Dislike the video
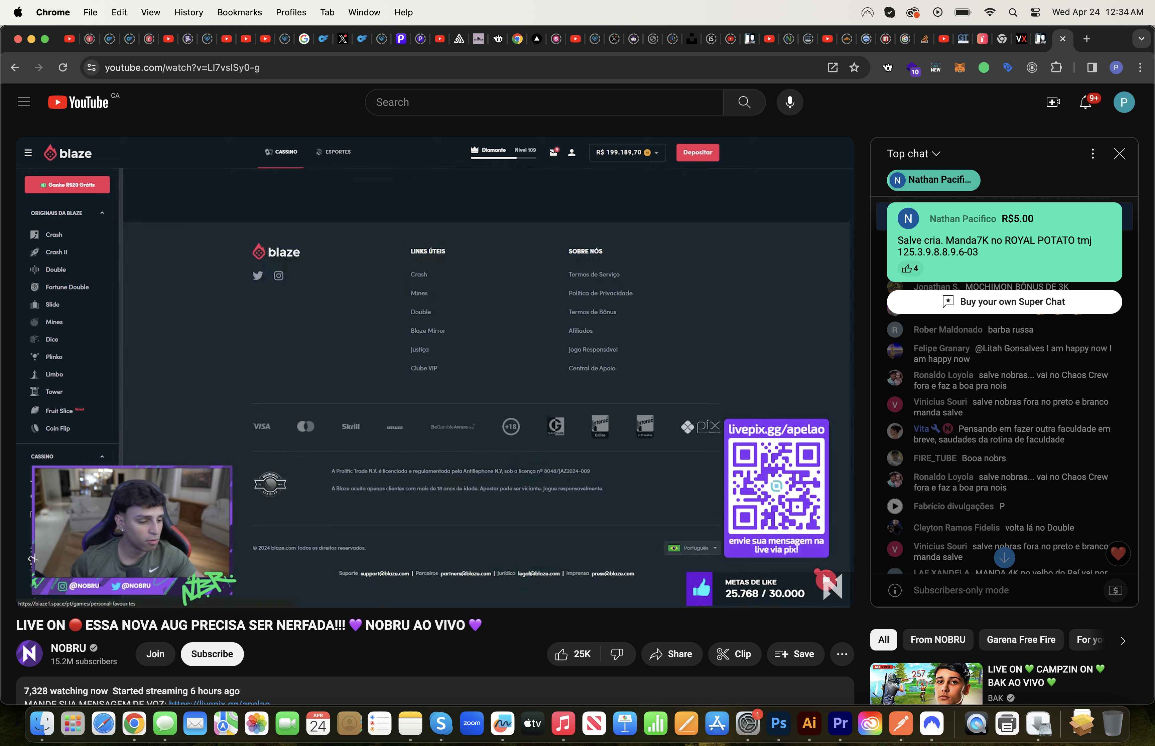Image resolution: width=1155 pixels, height=746 pixels. 617,654
